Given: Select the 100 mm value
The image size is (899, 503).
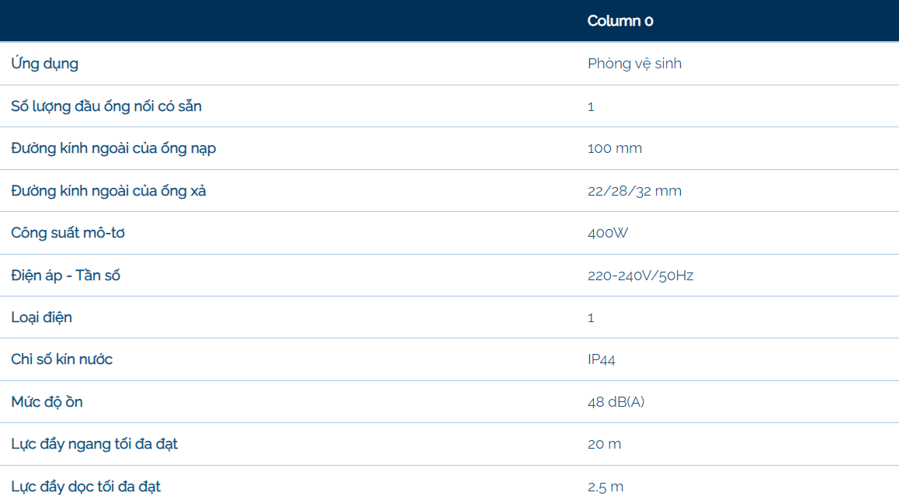Looking at the screenshot, I should click(x=615, y=148).
